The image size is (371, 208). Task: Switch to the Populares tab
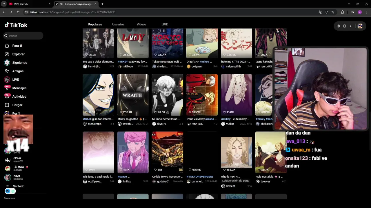tap(95, 25)
